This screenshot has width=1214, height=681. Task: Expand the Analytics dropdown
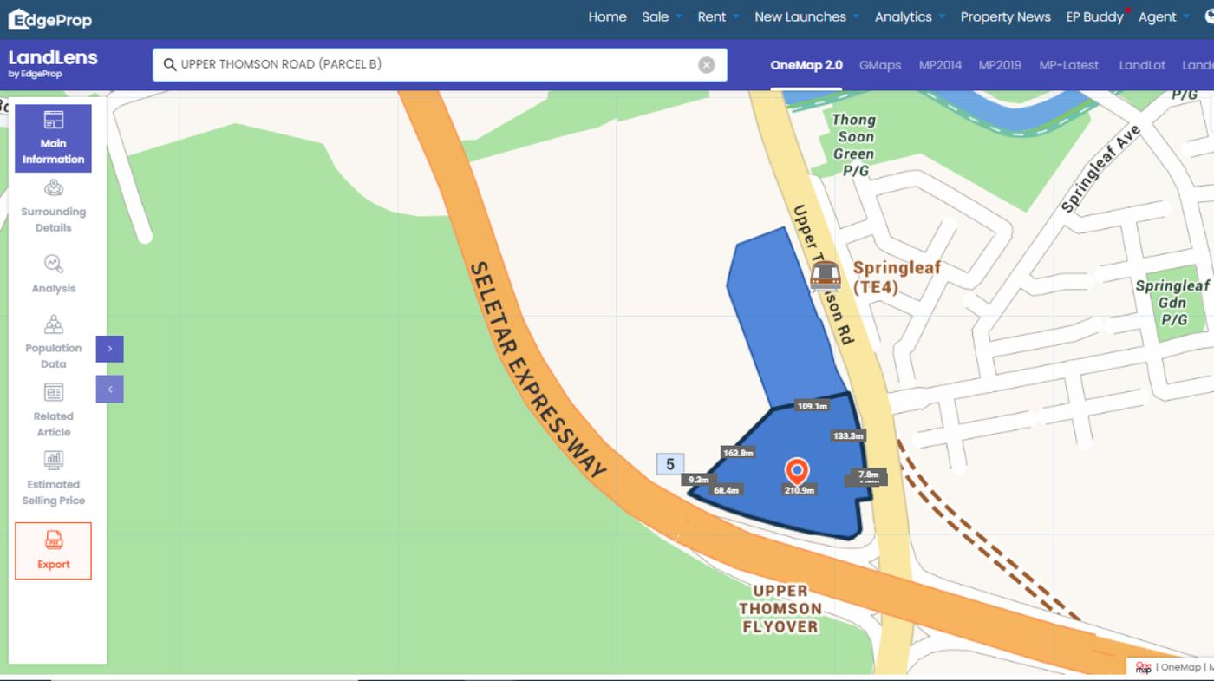click(910, 16)
